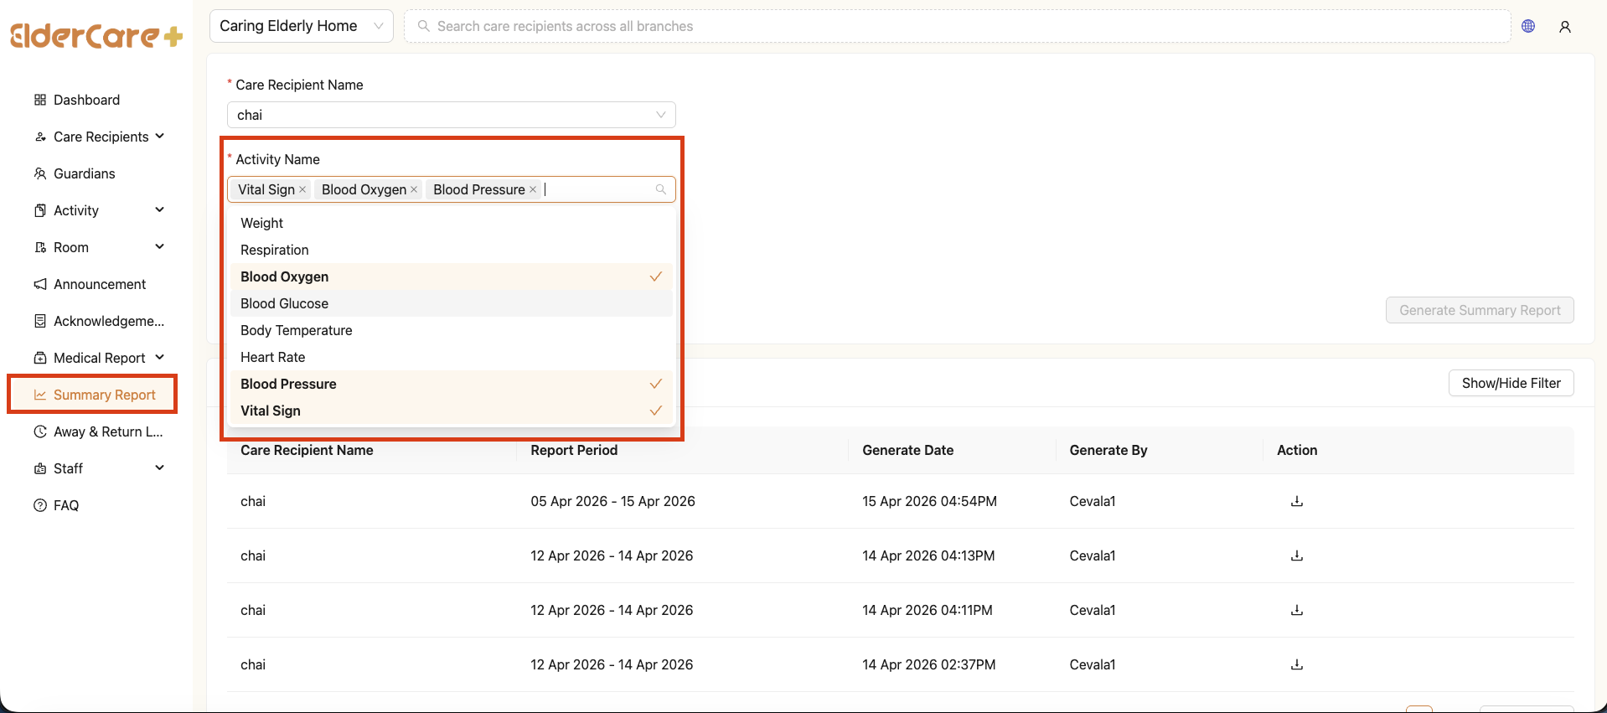Click the globe language icon
The image size is (1607, 713).
point(1528,26)
